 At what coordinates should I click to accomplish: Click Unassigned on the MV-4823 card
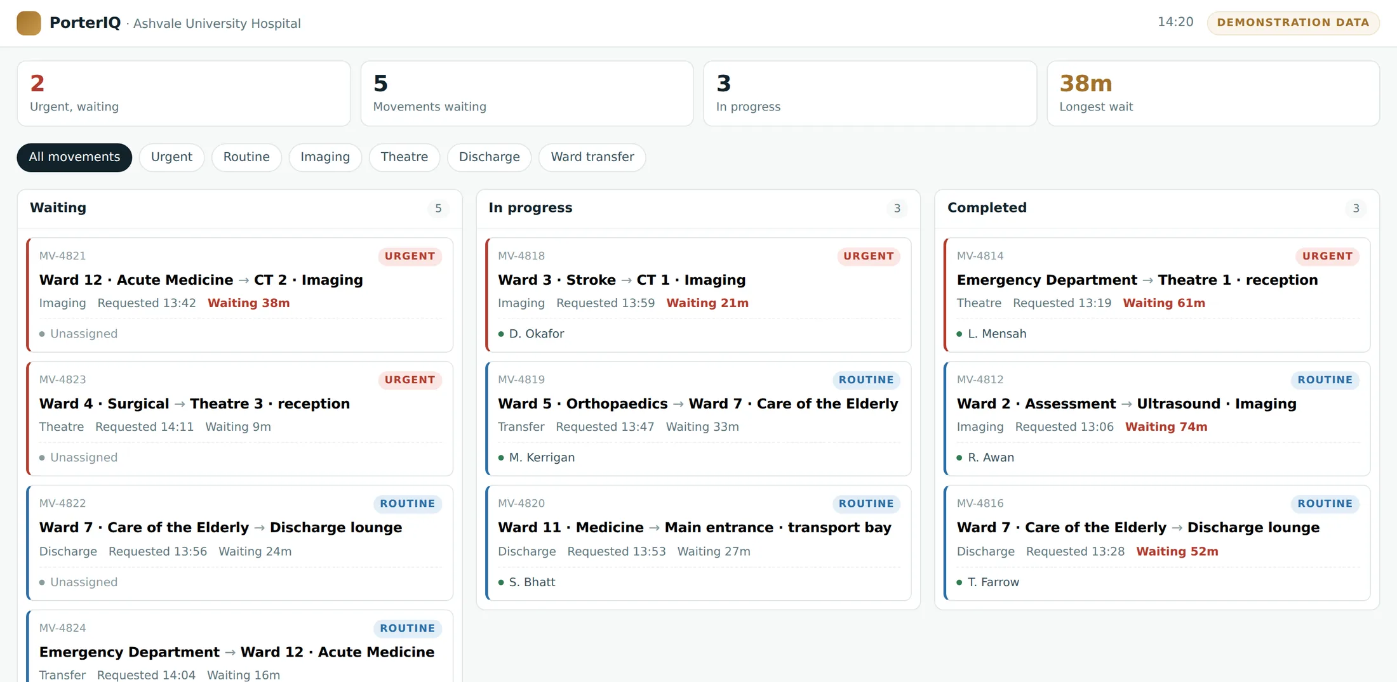click(84, 457)
